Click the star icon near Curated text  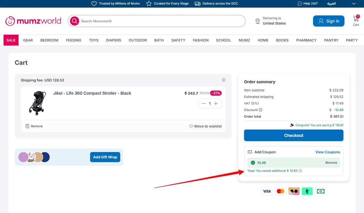coord(149,4)
